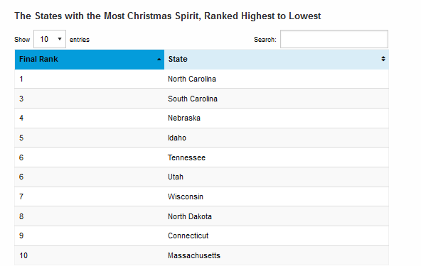Click the South Carolina state cell
The image size is (421, 266).
click(x=277, y=99)
